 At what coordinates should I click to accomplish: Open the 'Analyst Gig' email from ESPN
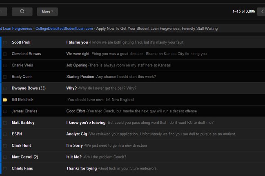(x=151, y=134)
